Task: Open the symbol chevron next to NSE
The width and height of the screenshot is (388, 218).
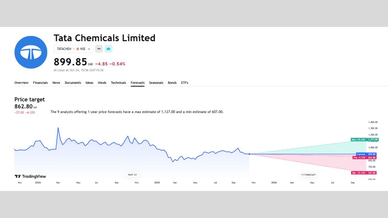Action: click(x=89, y=49)
